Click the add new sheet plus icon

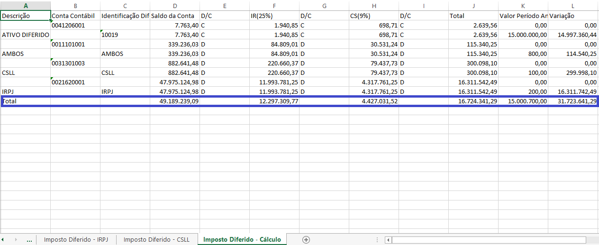point(306,239)
